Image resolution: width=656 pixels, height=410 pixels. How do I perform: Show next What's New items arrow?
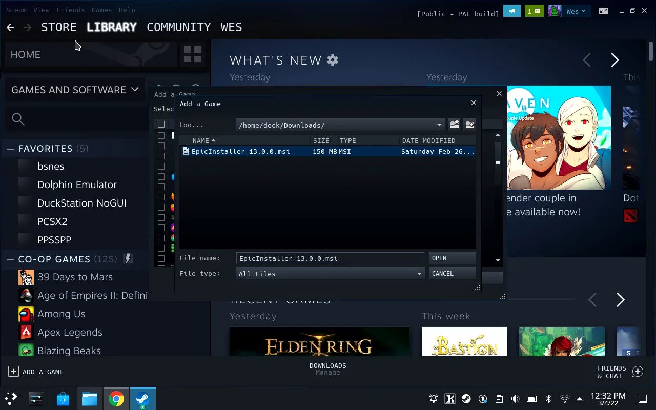click(x=615, y=60)
